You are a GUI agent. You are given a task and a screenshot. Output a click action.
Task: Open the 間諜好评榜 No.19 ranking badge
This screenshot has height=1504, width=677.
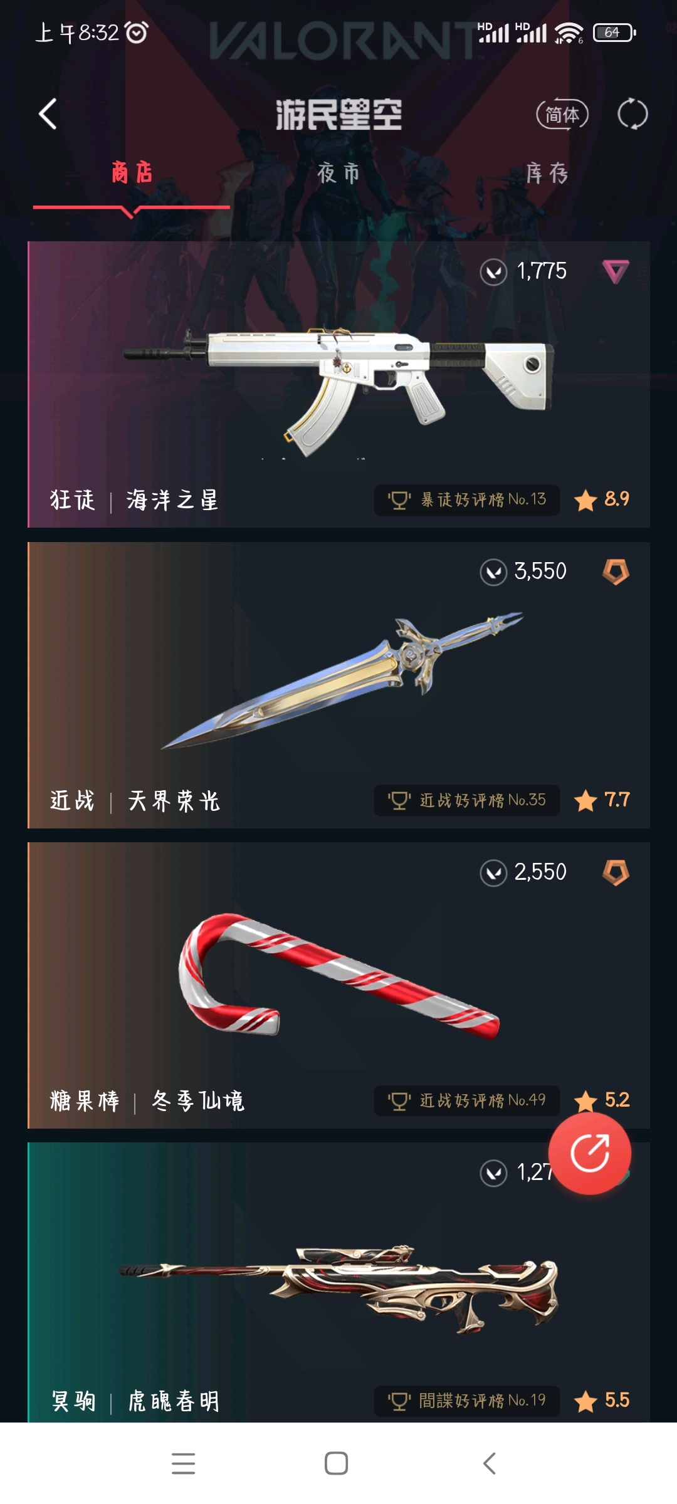(x=467, y=1401)
